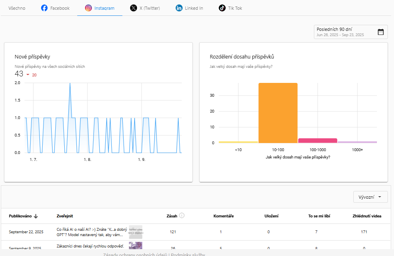The height and width of the screenshot is (256, 394).
Task: Switch to the Všechno tab
Action: click(17, 8)
